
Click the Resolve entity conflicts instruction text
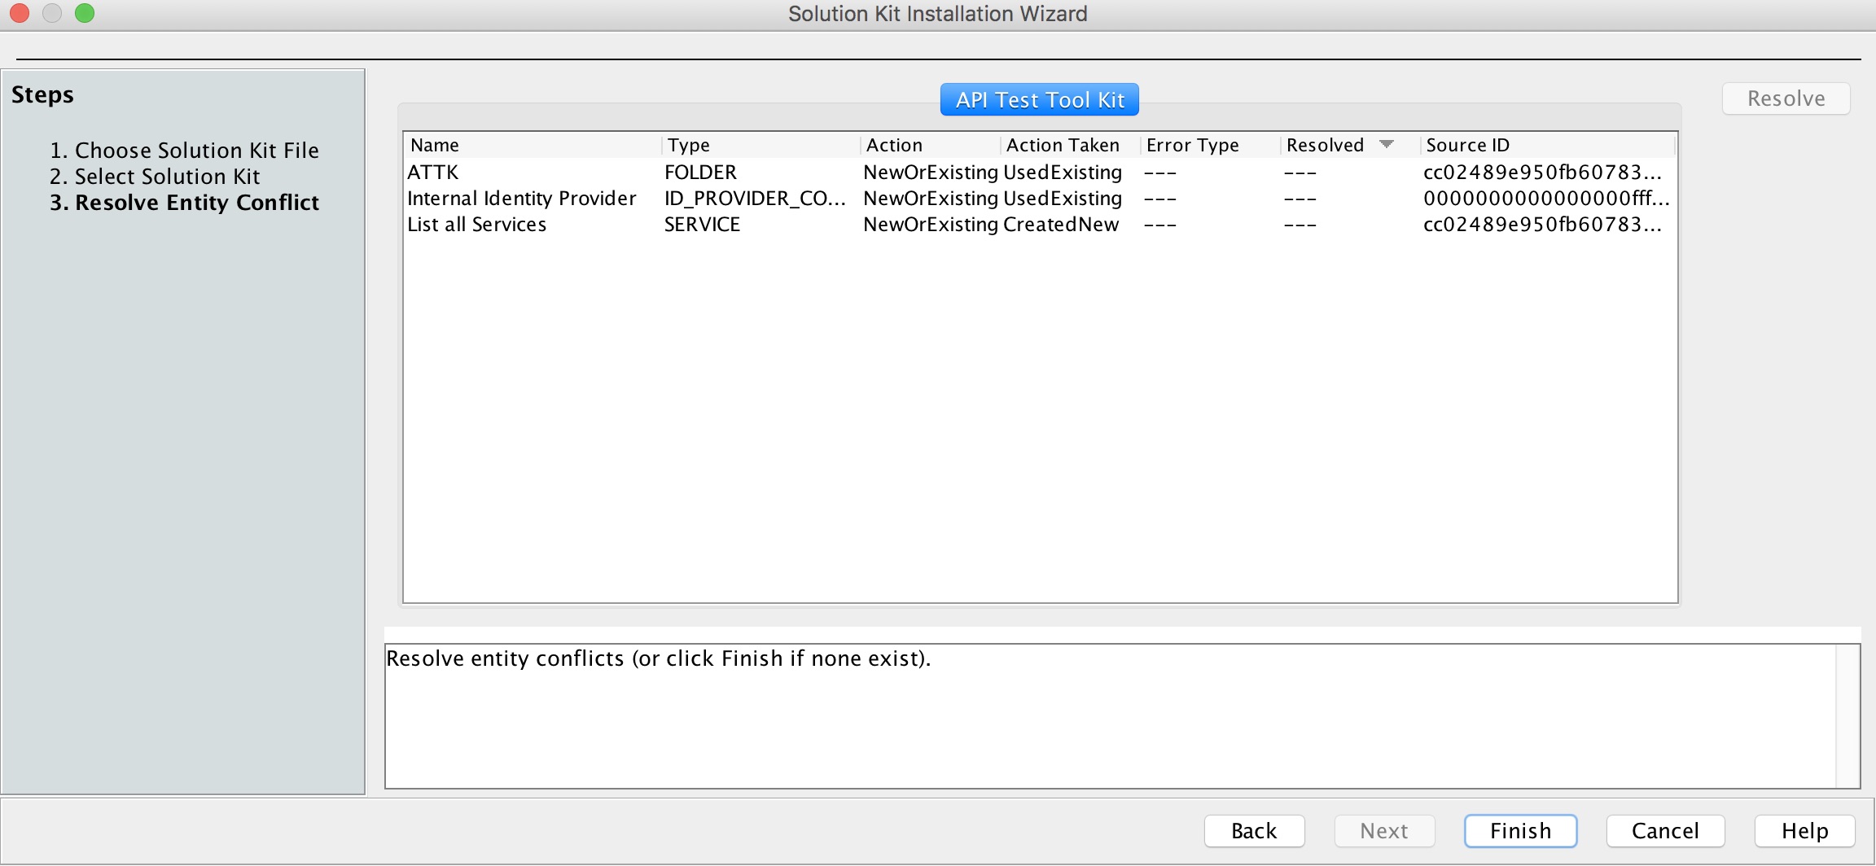(658, 658)
